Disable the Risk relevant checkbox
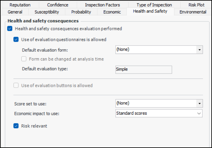This screenshot has height=148, width=212. (x=16, y=126)
